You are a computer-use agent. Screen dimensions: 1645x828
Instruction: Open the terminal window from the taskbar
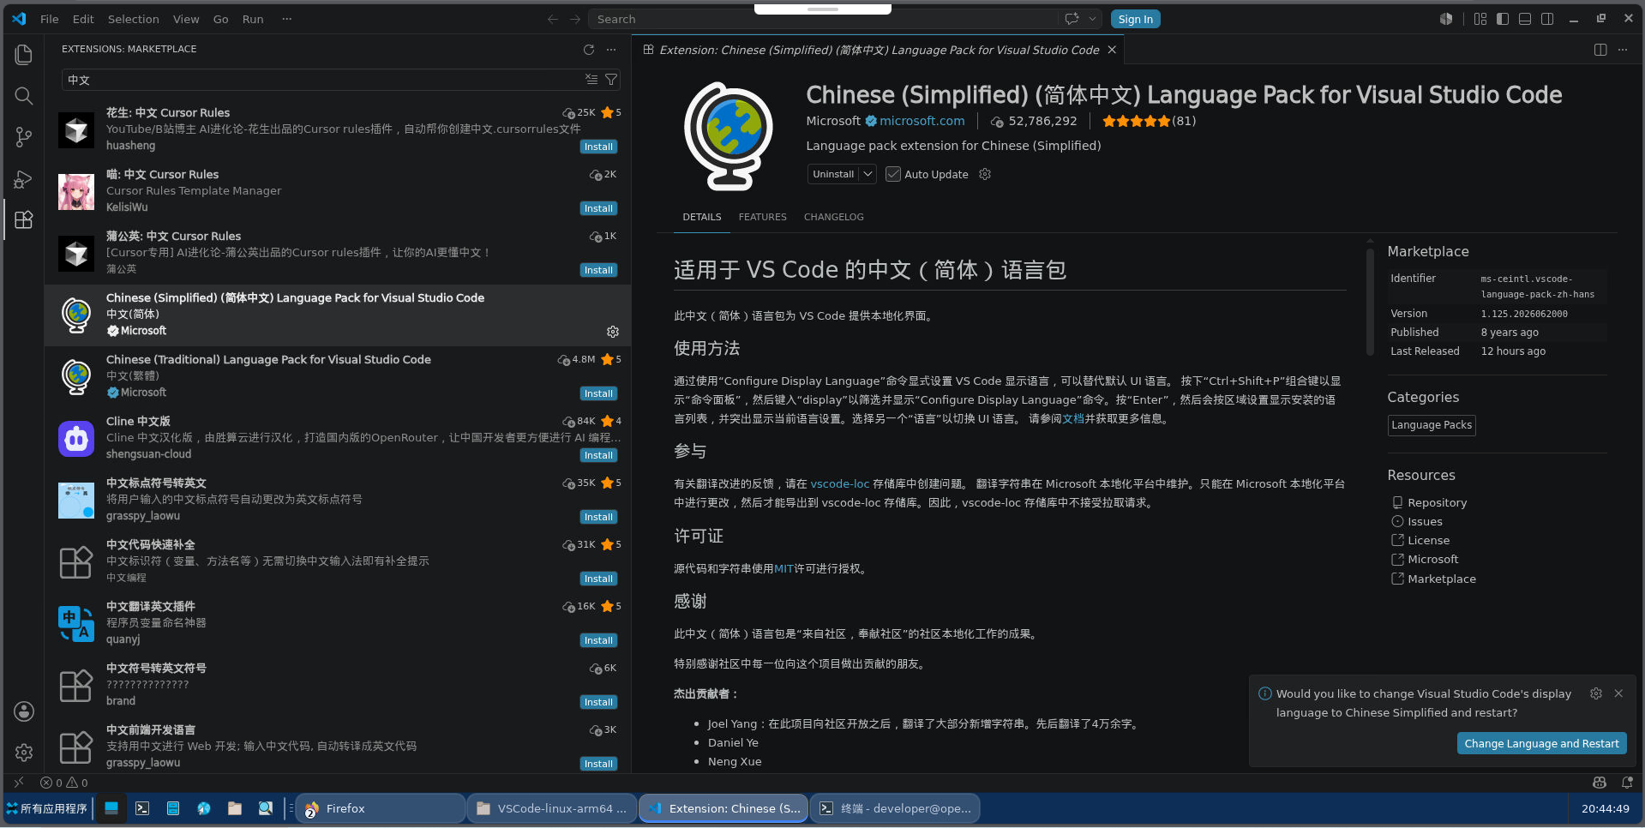[895, 808]
